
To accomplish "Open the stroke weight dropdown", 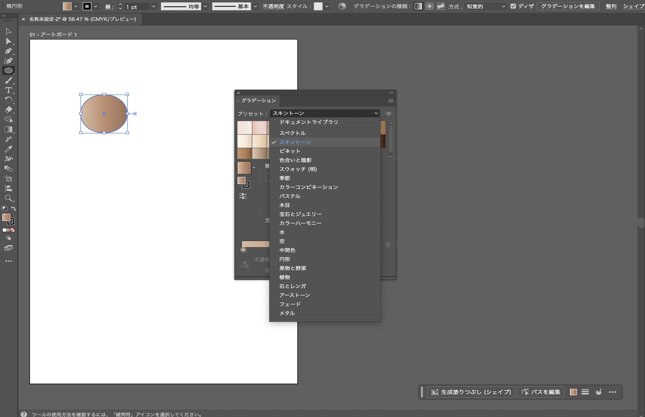I will 154,6.
